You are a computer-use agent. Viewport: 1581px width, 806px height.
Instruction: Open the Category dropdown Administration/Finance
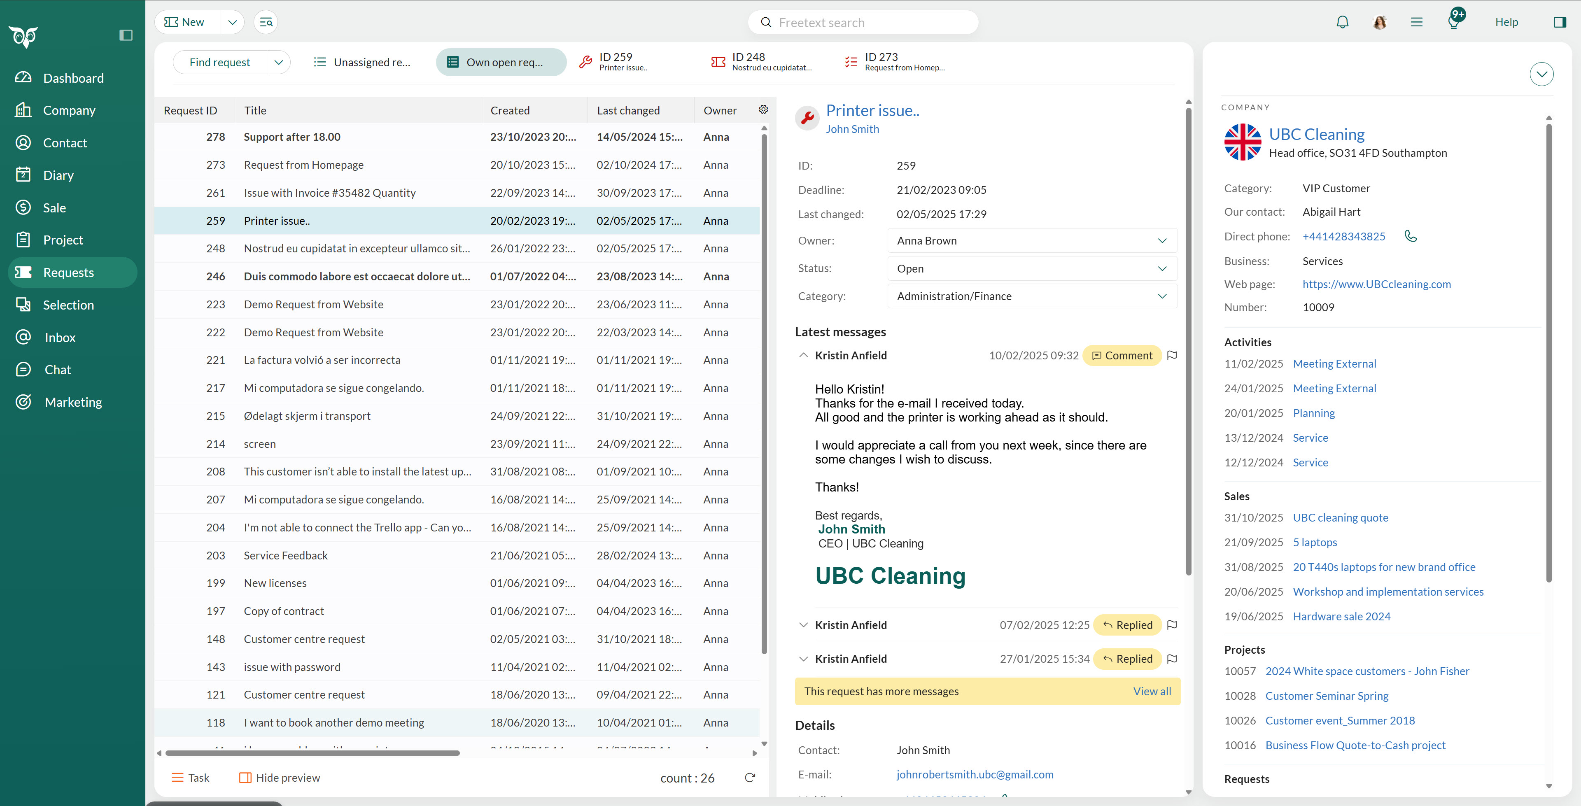pos(1032,296)
